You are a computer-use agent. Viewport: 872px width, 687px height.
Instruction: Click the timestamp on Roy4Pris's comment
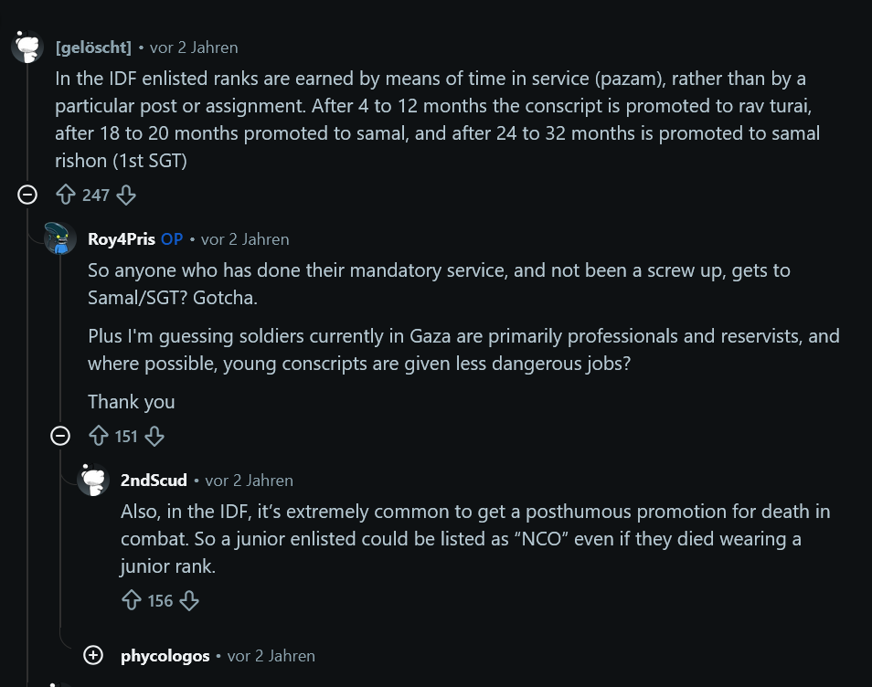coord(245,239)
